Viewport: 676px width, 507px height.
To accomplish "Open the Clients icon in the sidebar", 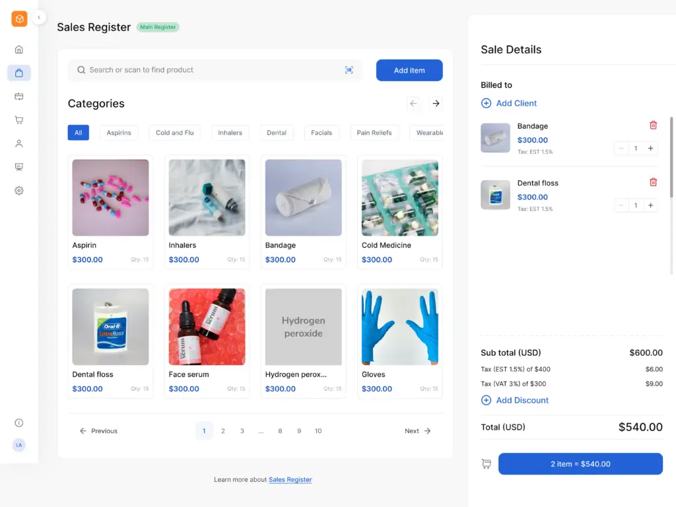I will [19, 143].
